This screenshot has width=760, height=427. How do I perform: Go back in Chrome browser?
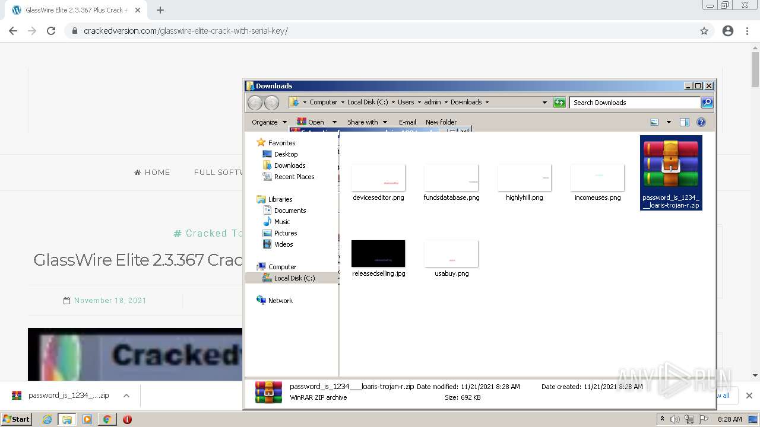pyautogui.click(x=13, y=31)
